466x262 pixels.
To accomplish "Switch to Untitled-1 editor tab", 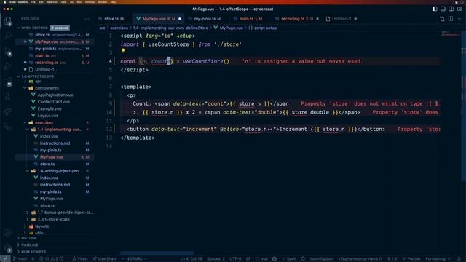I will tap(341, 19).
